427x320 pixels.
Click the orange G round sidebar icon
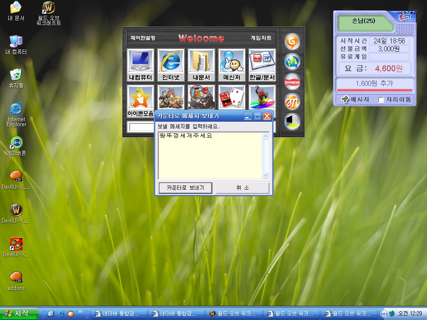click(292, 42)
